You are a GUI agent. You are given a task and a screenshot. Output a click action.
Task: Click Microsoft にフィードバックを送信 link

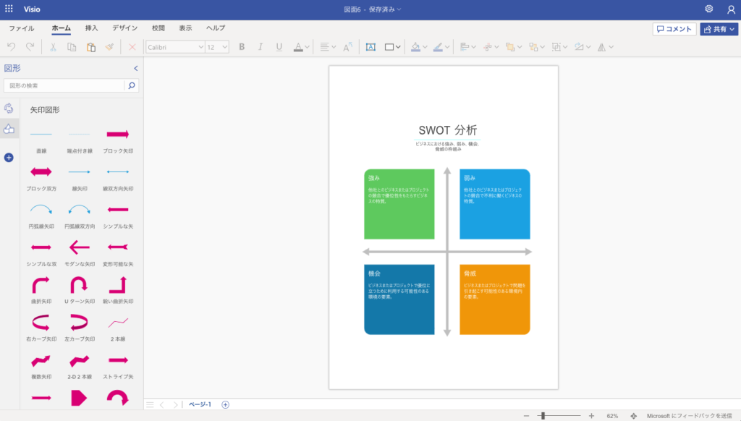coord(690,416)
